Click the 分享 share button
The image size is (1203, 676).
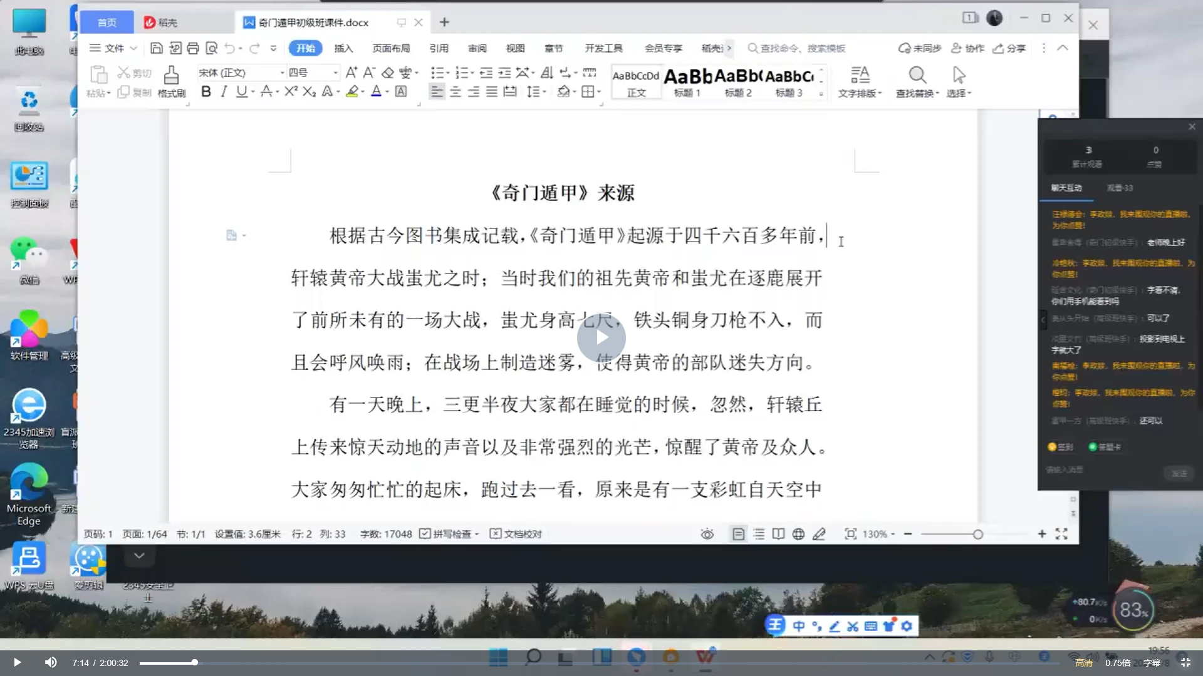(1009, 48)
